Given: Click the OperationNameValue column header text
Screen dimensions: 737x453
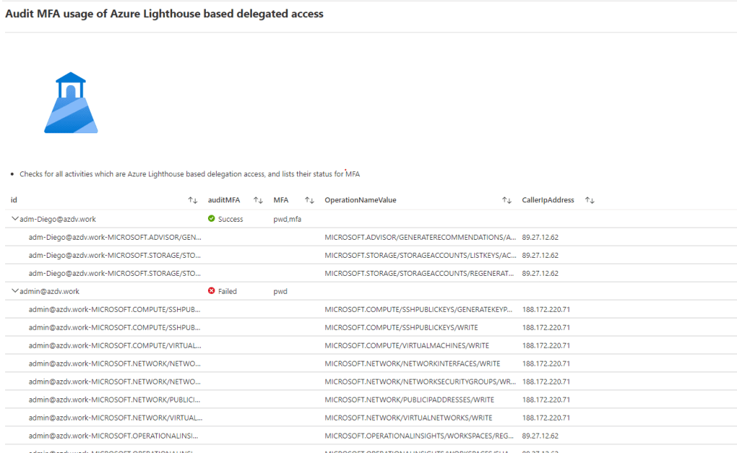Looking at the screenshot, I should (360, 200).
